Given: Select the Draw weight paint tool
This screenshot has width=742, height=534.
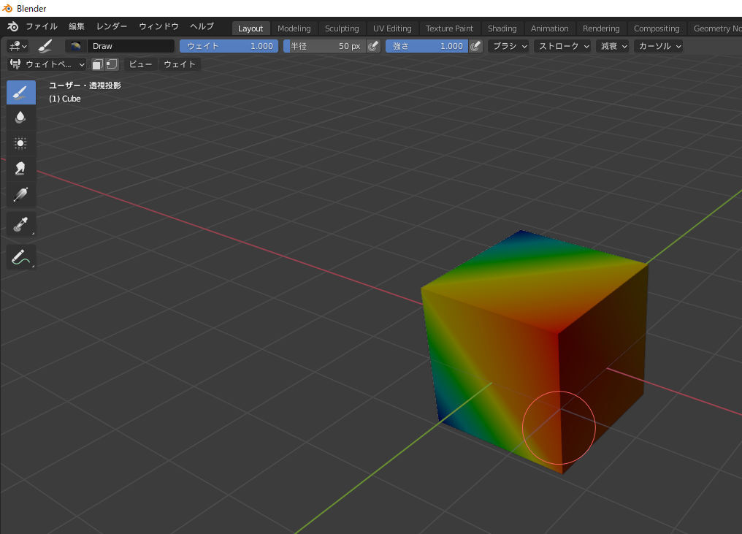Looking at the screenshot, I should (x=21, y=92).
